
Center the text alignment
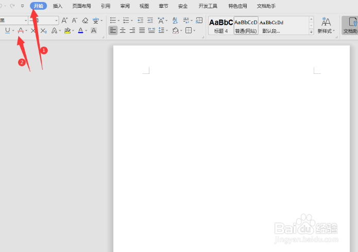click(123, 30)
